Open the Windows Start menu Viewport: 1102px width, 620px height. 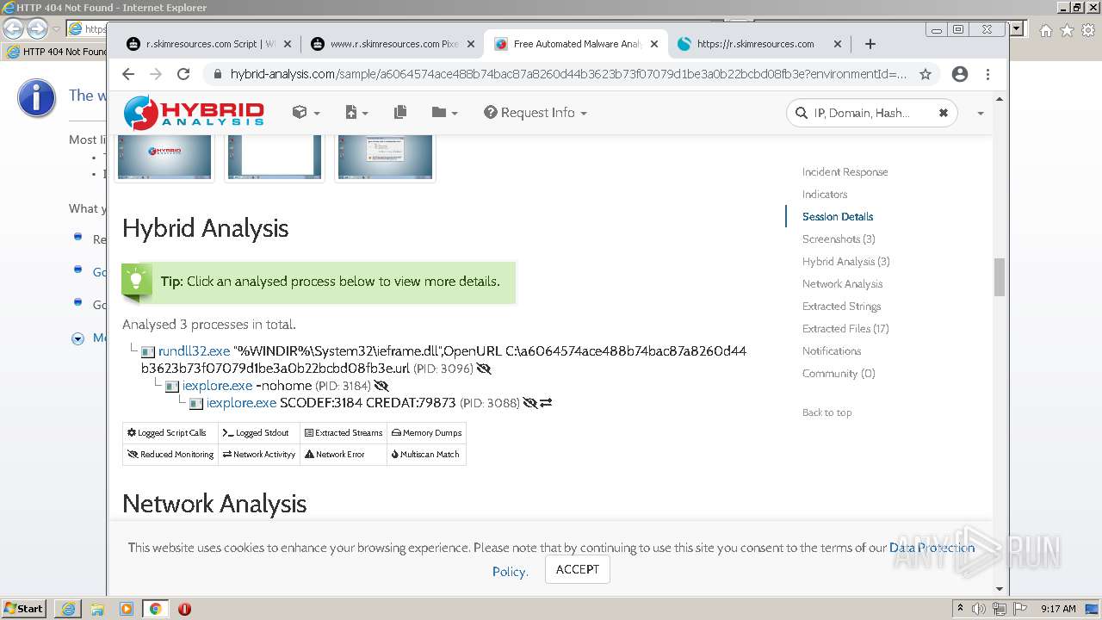(x=24, y=608)
